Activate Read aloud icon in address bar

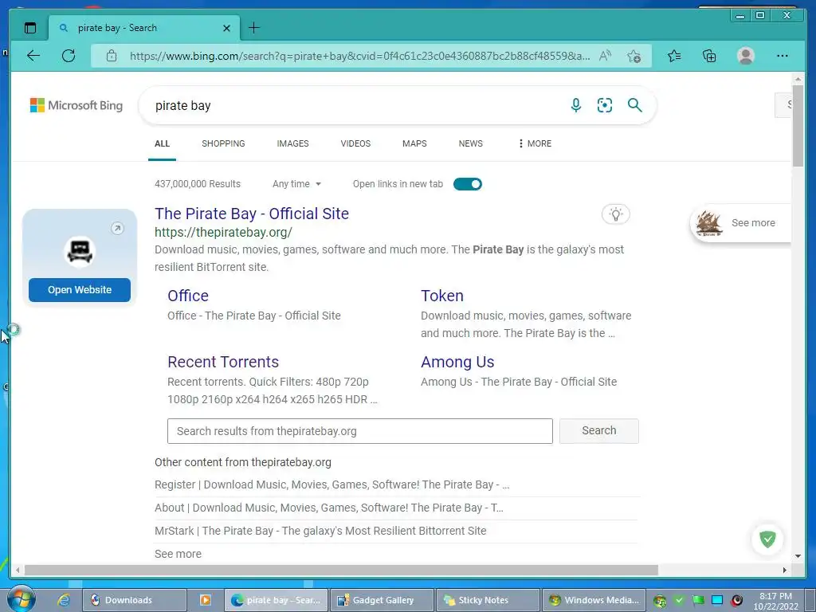(x=606, y=56)
